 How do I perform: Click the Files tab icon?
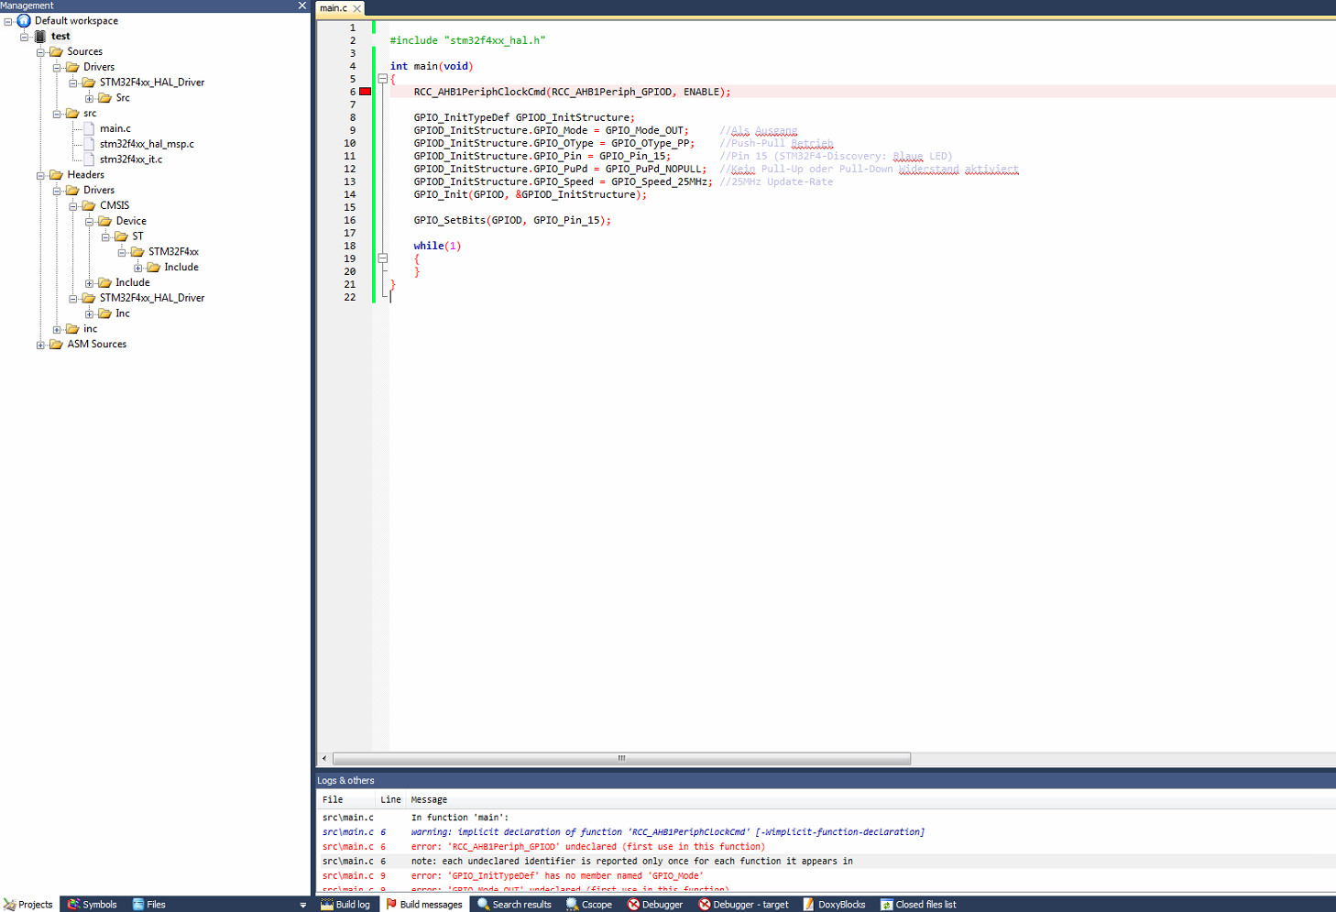point(138,905)
